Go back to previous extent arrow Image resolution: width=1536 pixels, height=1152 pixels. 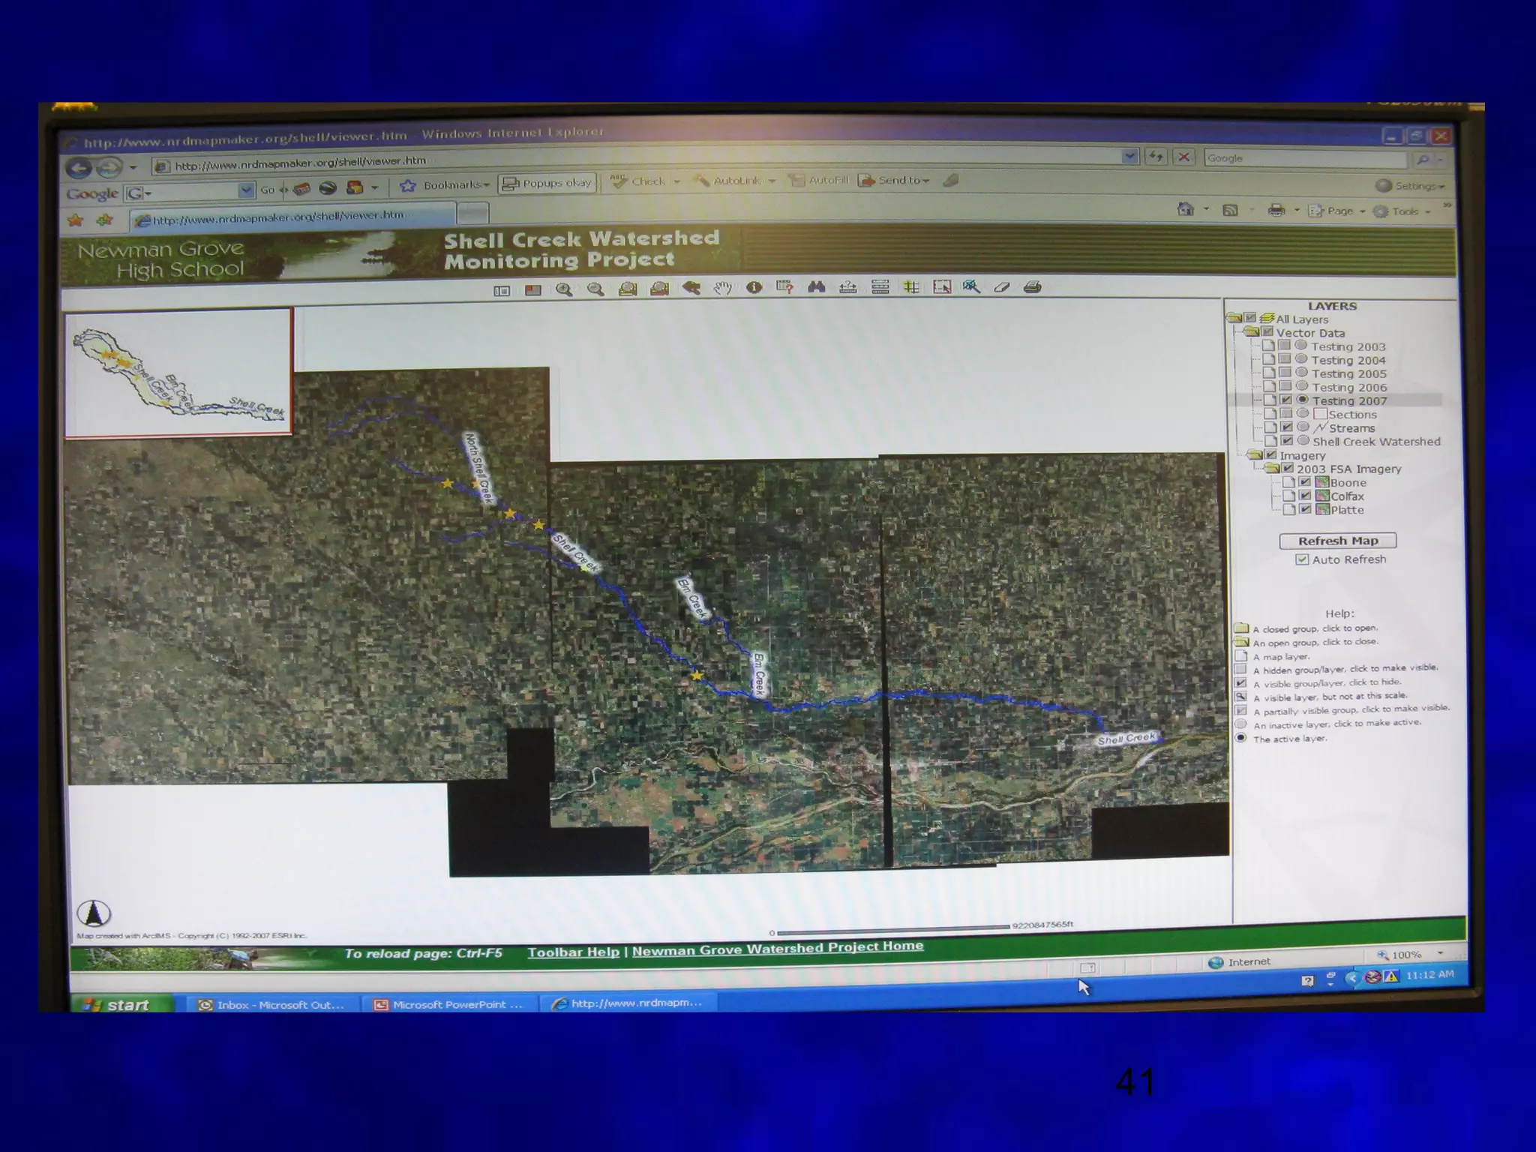click(x=691, y=288)
